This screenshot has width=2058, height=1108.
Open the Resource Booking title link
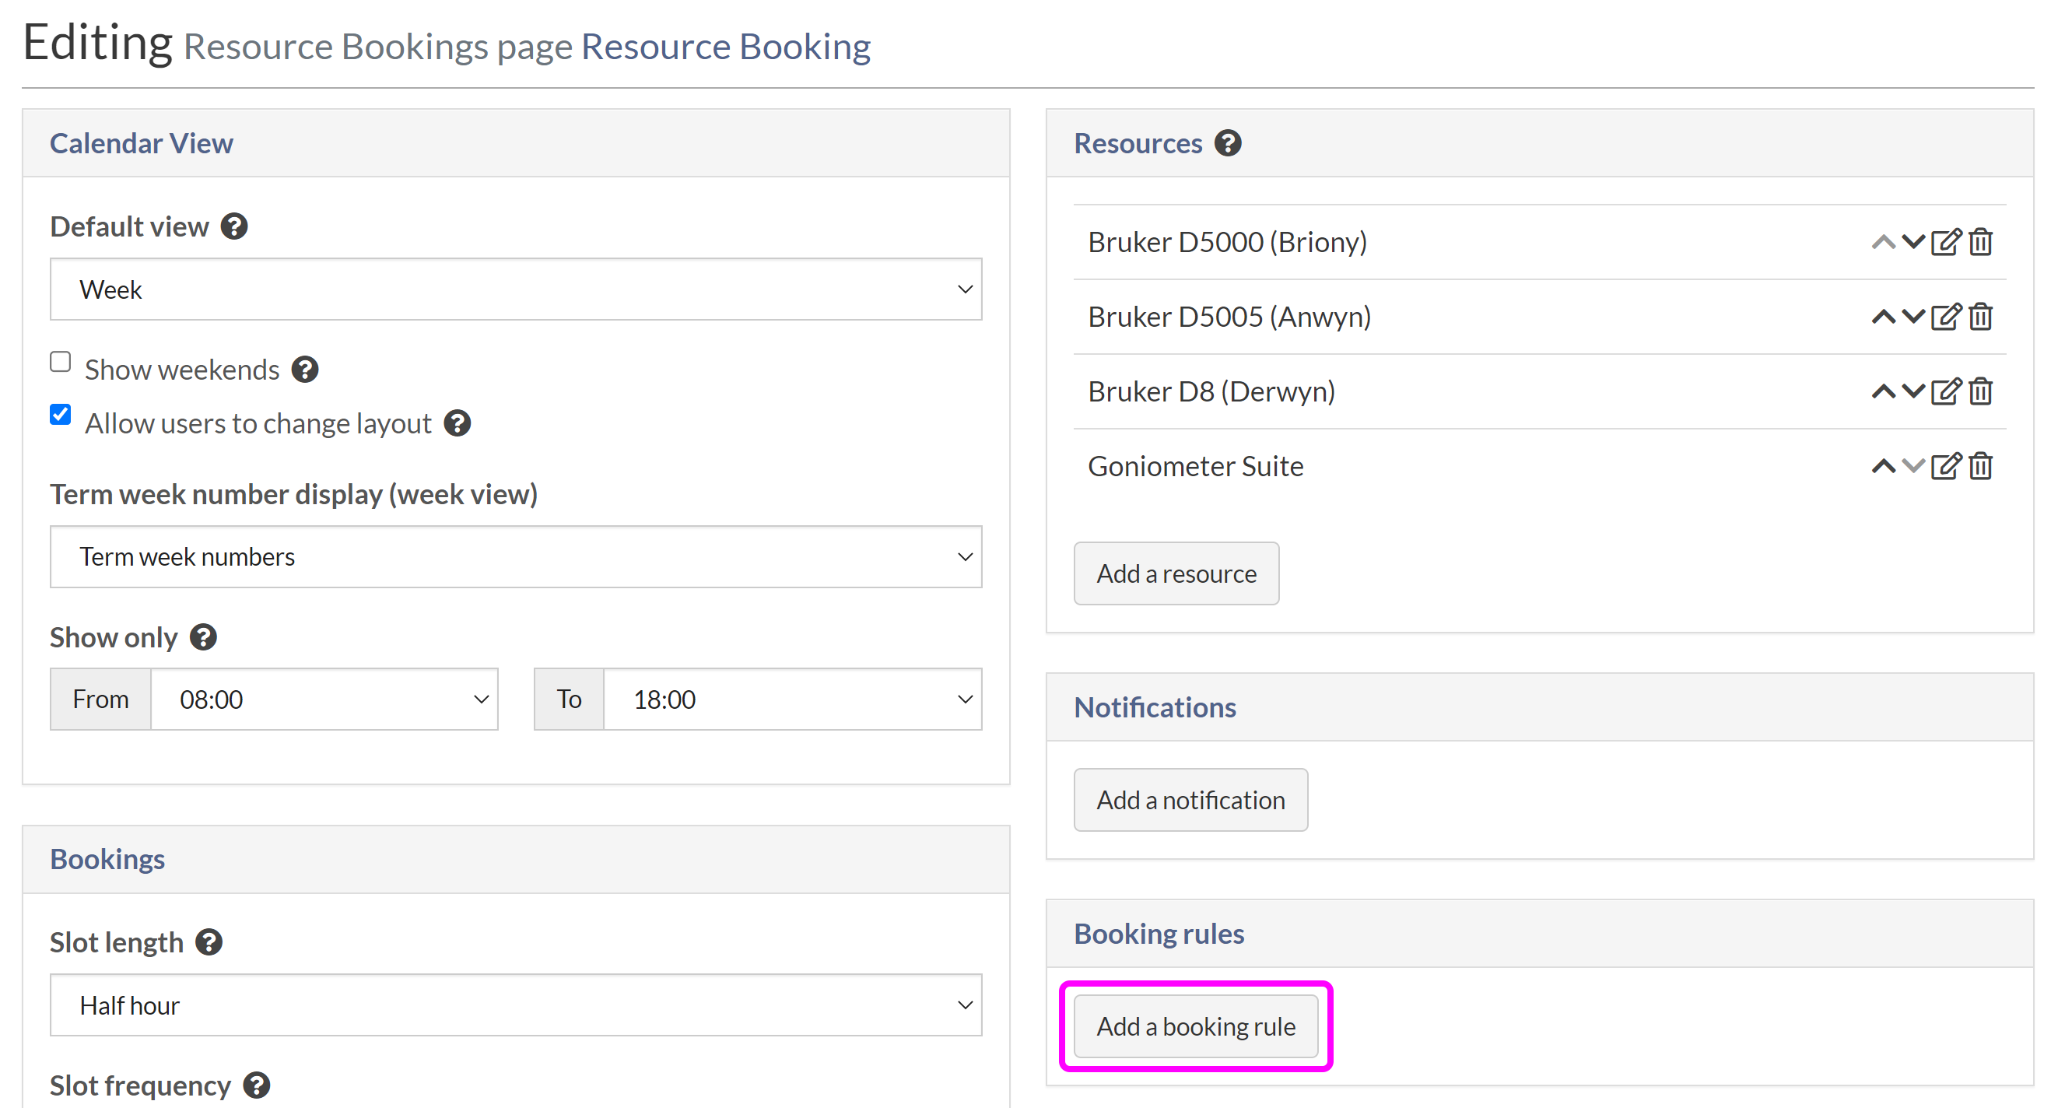point(724,47)
